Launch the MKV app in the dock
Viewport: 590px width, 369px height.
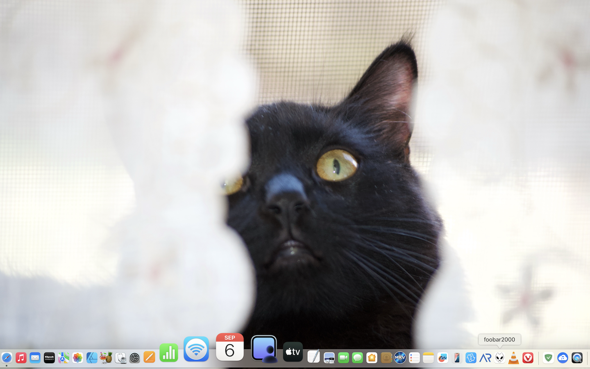point(400,358)
